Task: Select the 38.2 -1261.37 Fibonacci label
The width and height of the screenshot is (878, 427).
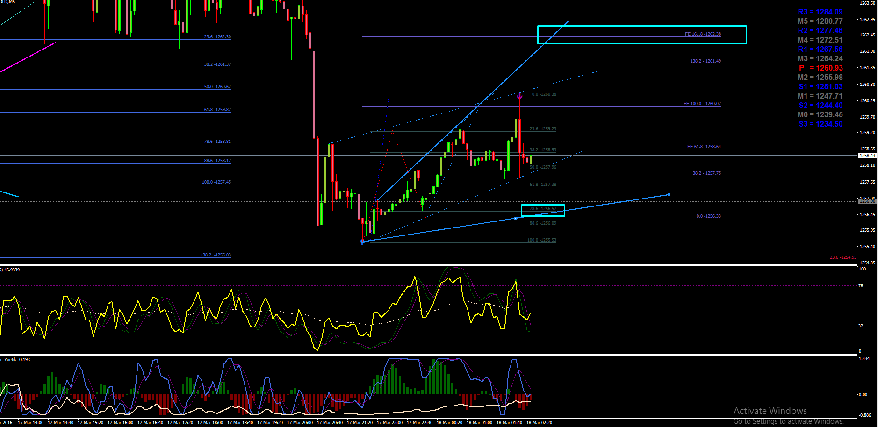Action: (x=217, y=64)
